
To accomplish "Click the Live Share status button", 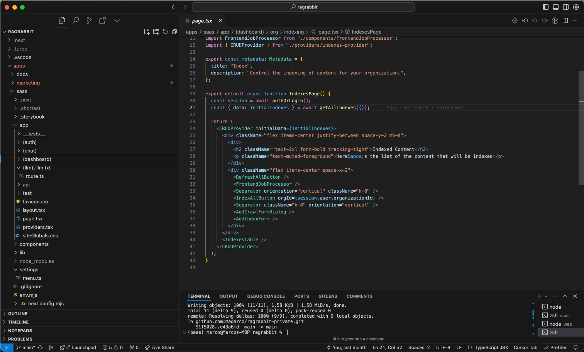I will [159, 347].
